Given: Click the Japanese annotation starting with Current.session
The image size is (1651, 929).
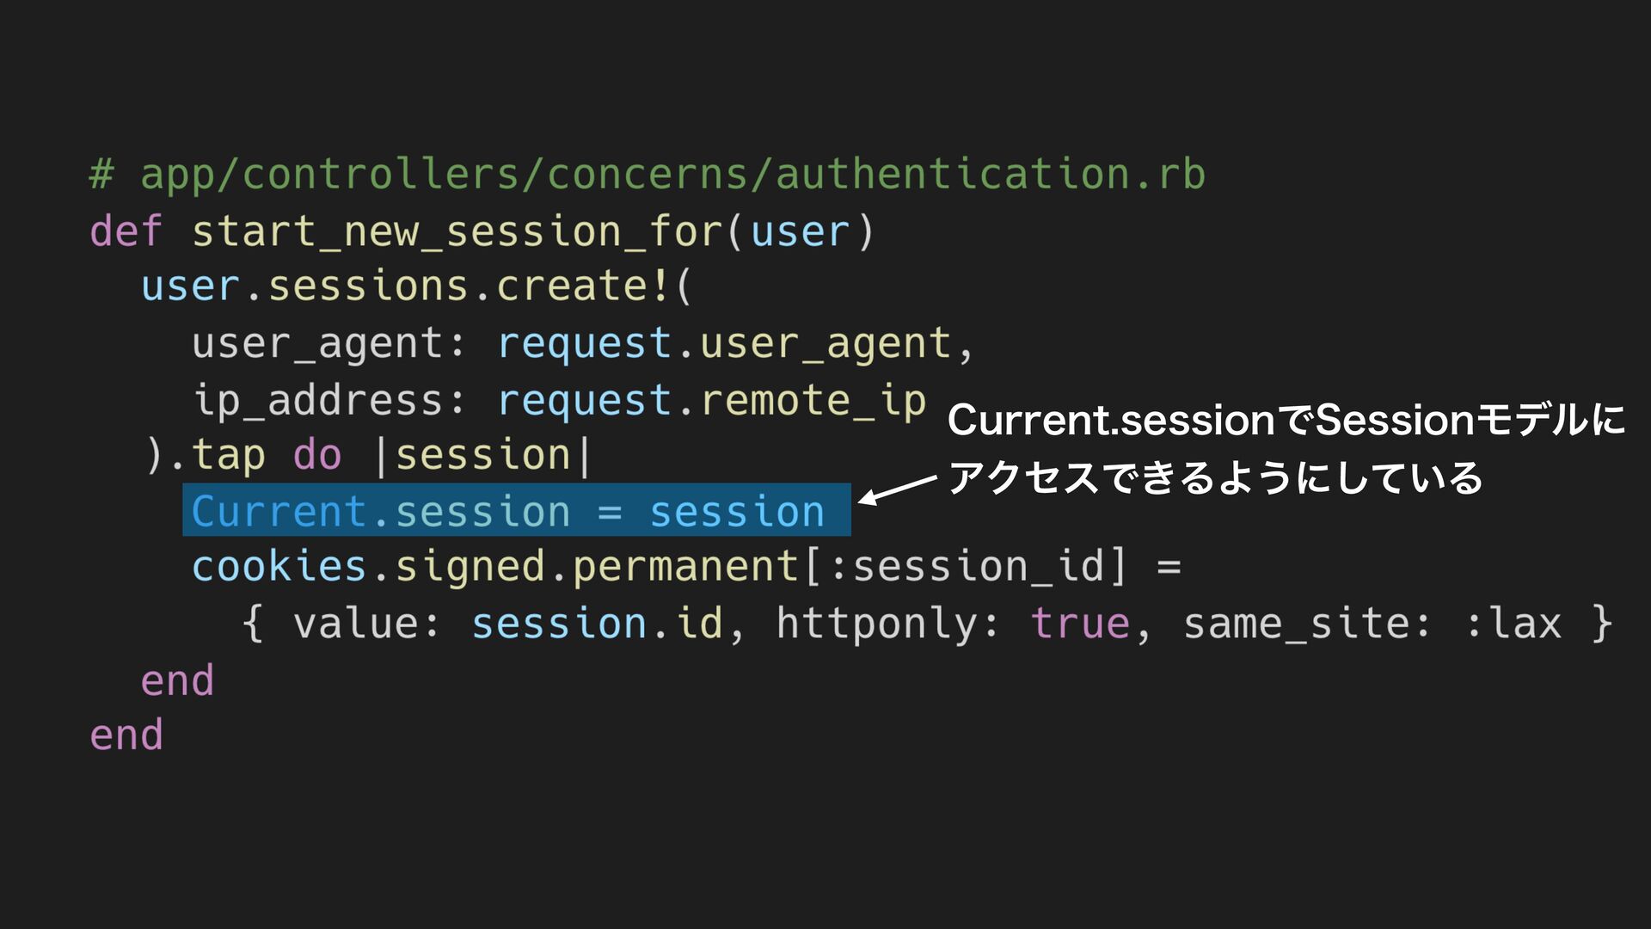Looking at the screenshot, I should (1286, 421).
